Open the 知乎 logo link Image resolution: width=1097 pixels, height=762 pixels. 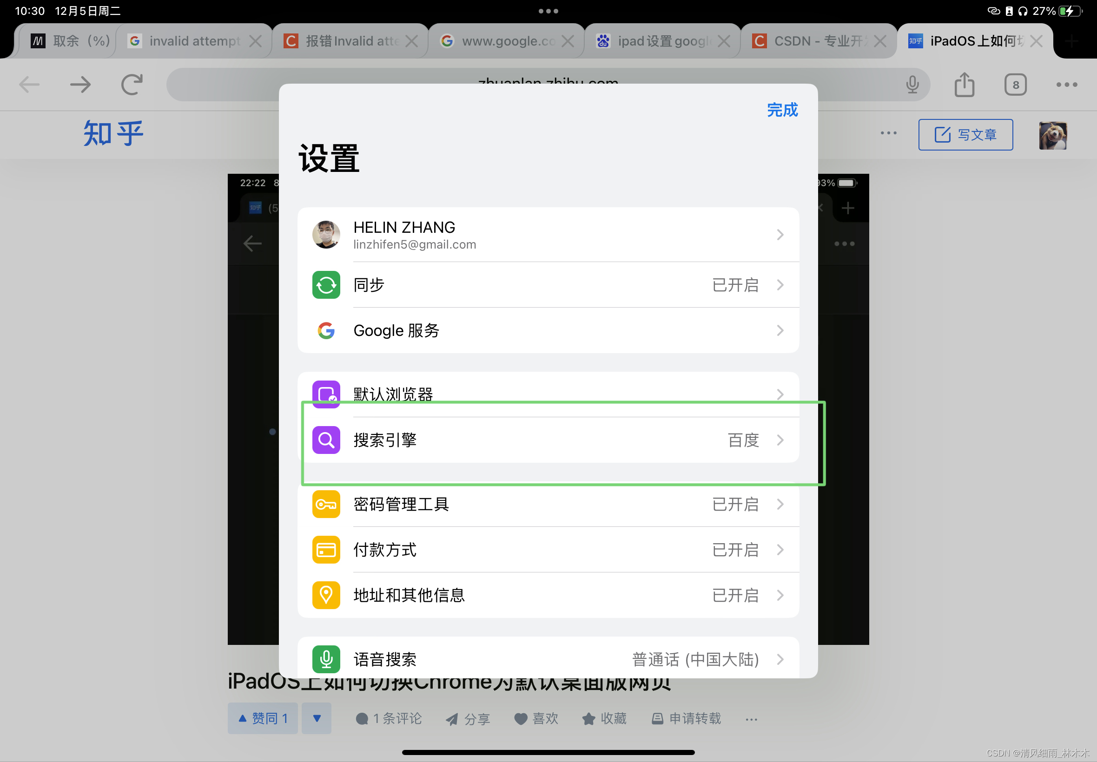click(113, 134)
